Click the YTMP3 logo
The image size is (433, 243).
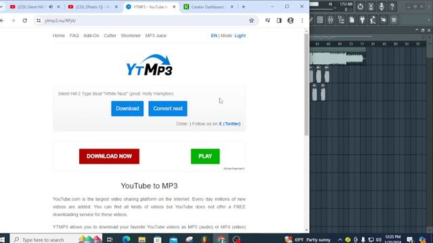149,65
